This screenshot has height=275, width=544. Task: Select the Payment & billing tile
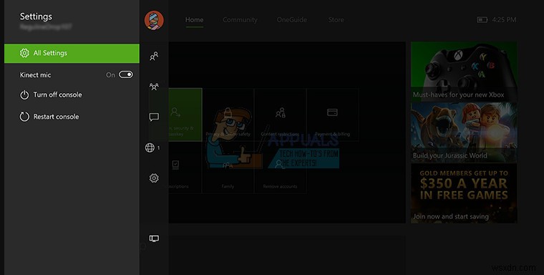[333, 115]
